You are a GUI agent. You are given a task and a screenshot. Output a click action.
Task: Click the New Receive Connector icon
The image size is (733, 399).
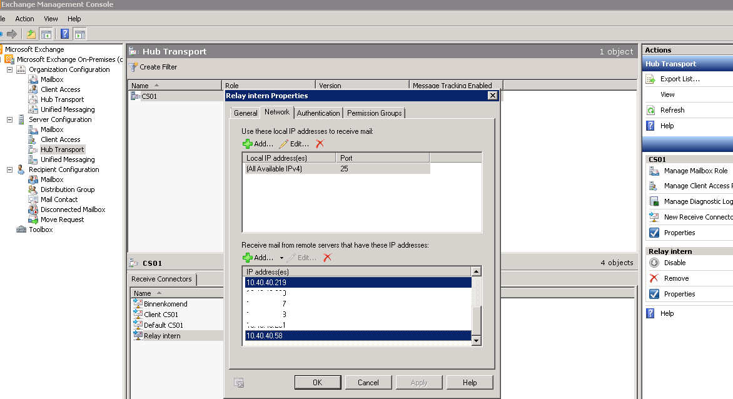click(654, 217)
